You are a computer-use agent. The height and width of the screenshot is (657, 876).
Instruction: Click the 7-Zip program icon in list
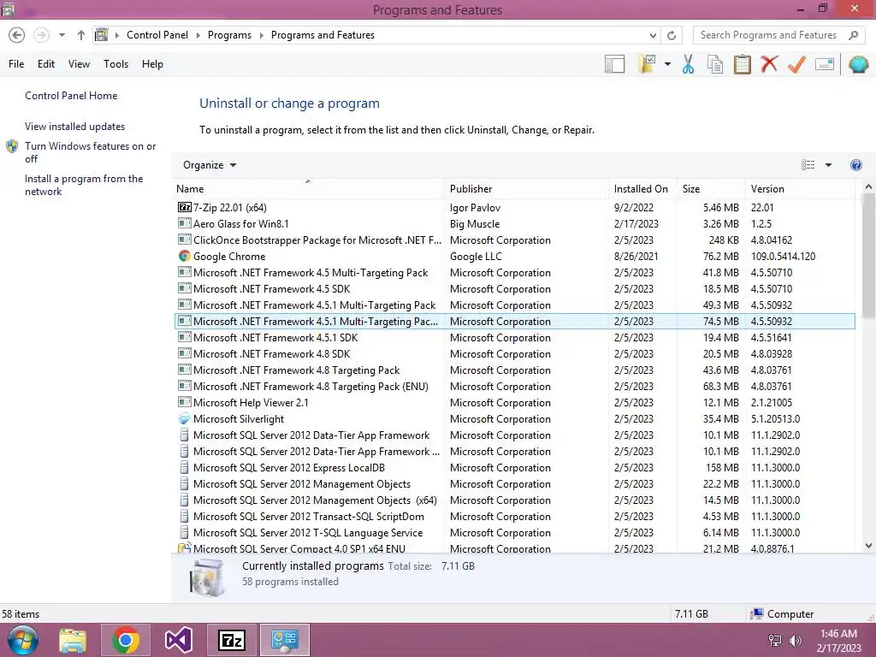tap(184, 207)
